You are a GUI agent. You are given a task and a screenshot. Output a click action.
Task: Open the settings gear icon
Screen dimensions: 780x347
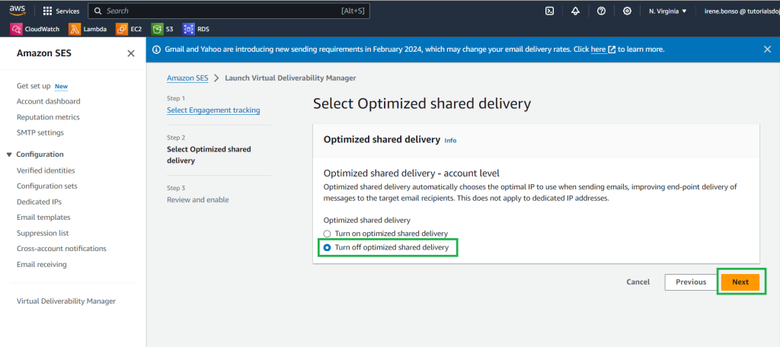click(628, 11)
